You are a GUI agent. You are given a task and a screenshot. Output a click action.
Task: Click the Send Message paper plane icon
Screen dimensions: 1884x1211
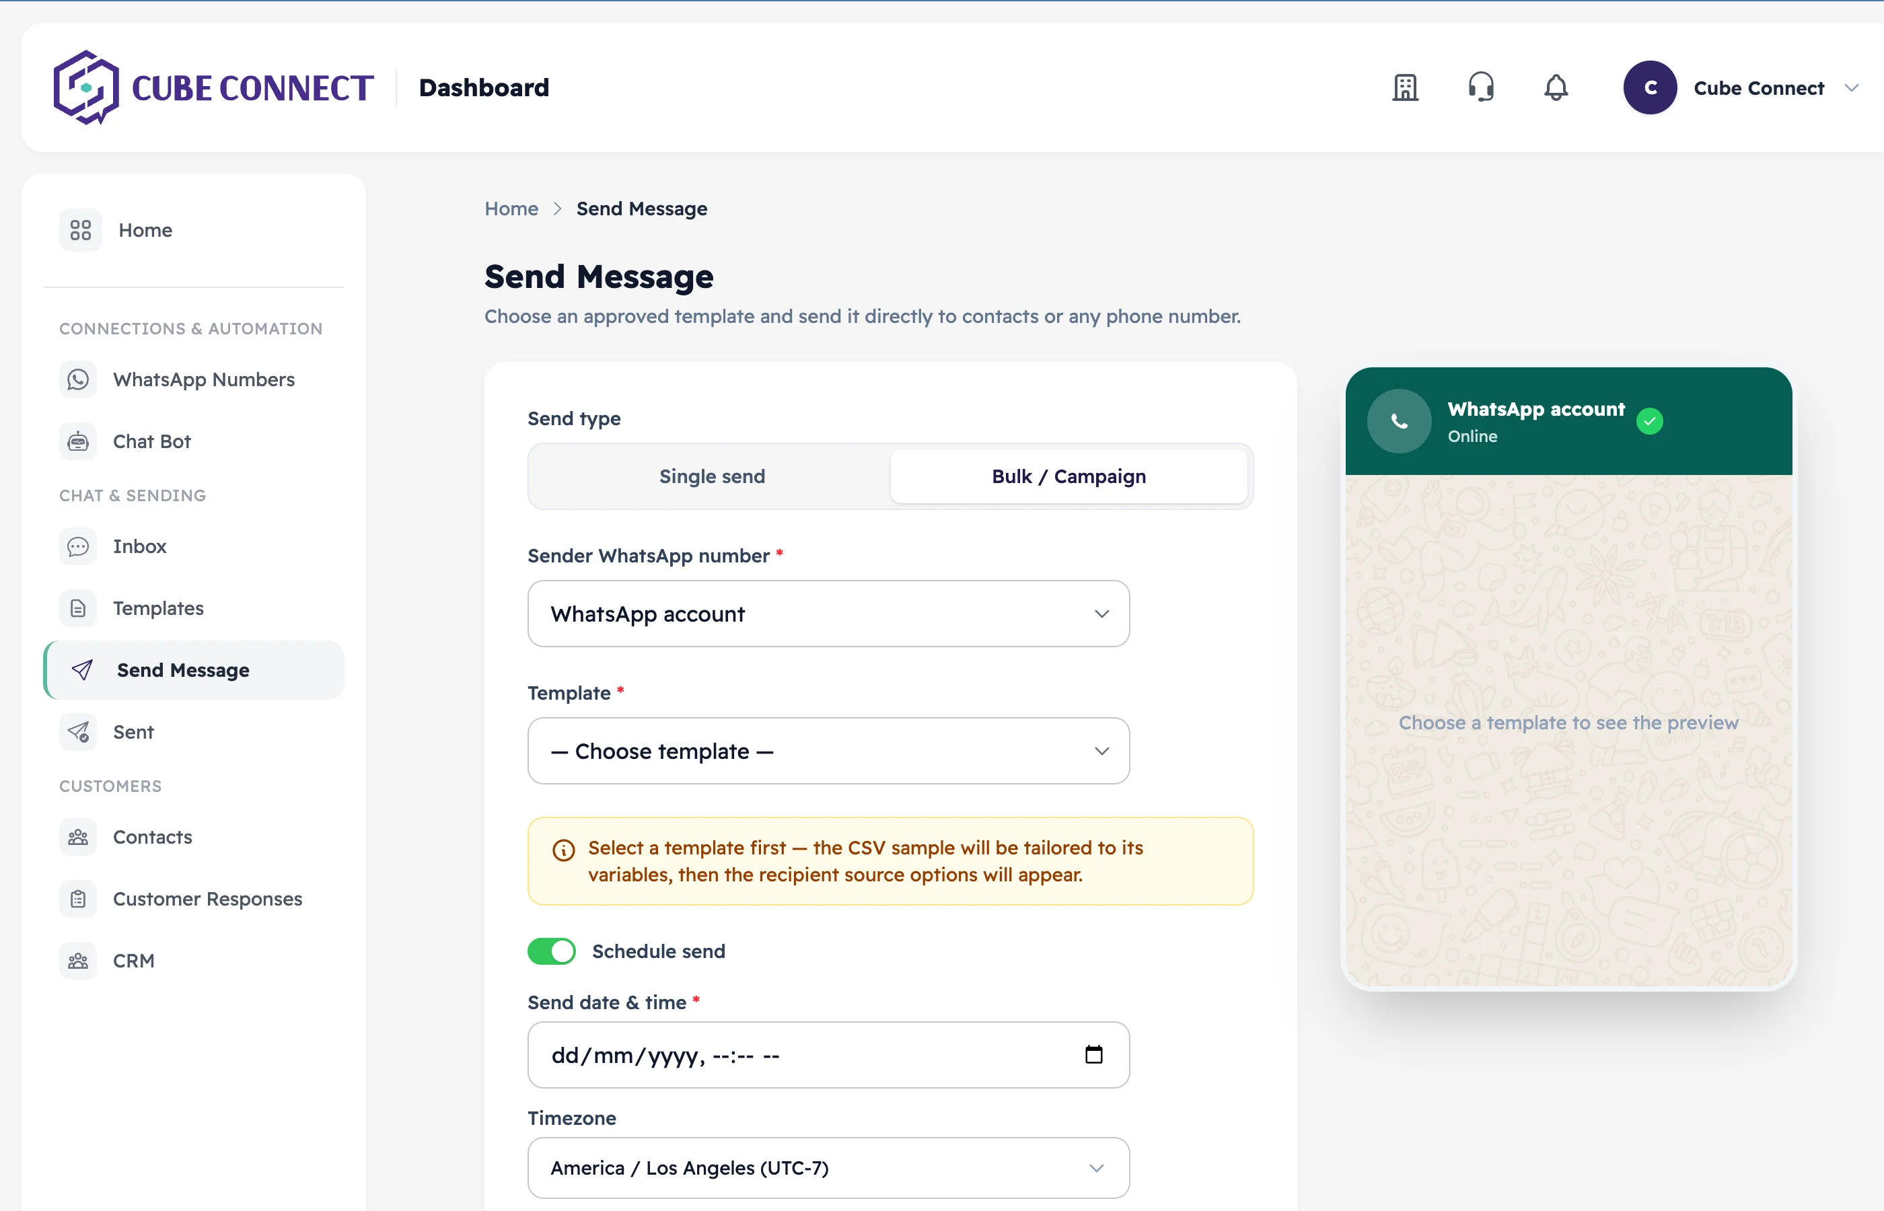[x=82, y=670]
